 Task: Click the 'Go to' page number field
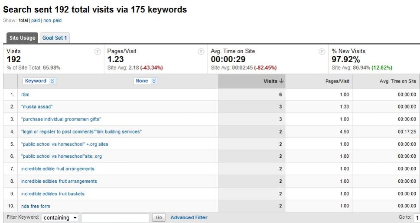pos(417,218)
